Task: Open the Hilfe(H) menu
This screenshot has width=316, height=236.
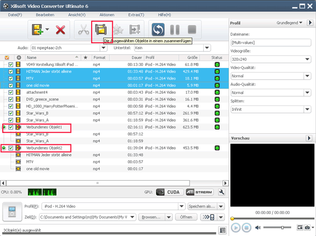Action: point(164,15)
